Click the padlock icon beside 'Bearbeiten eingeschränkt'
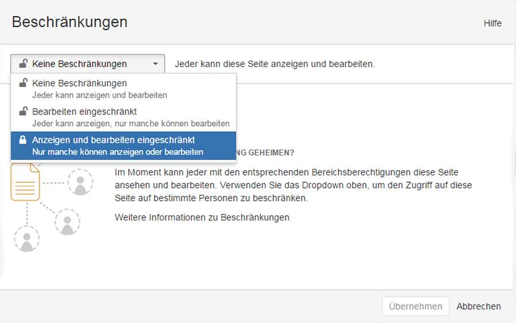 pos(23,112)
